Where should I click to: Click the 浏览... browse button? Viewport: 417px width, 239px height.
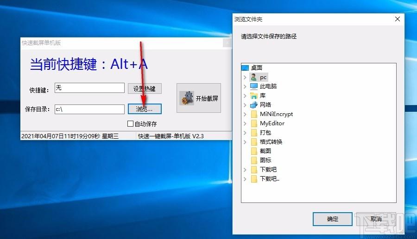coord(145,109)
